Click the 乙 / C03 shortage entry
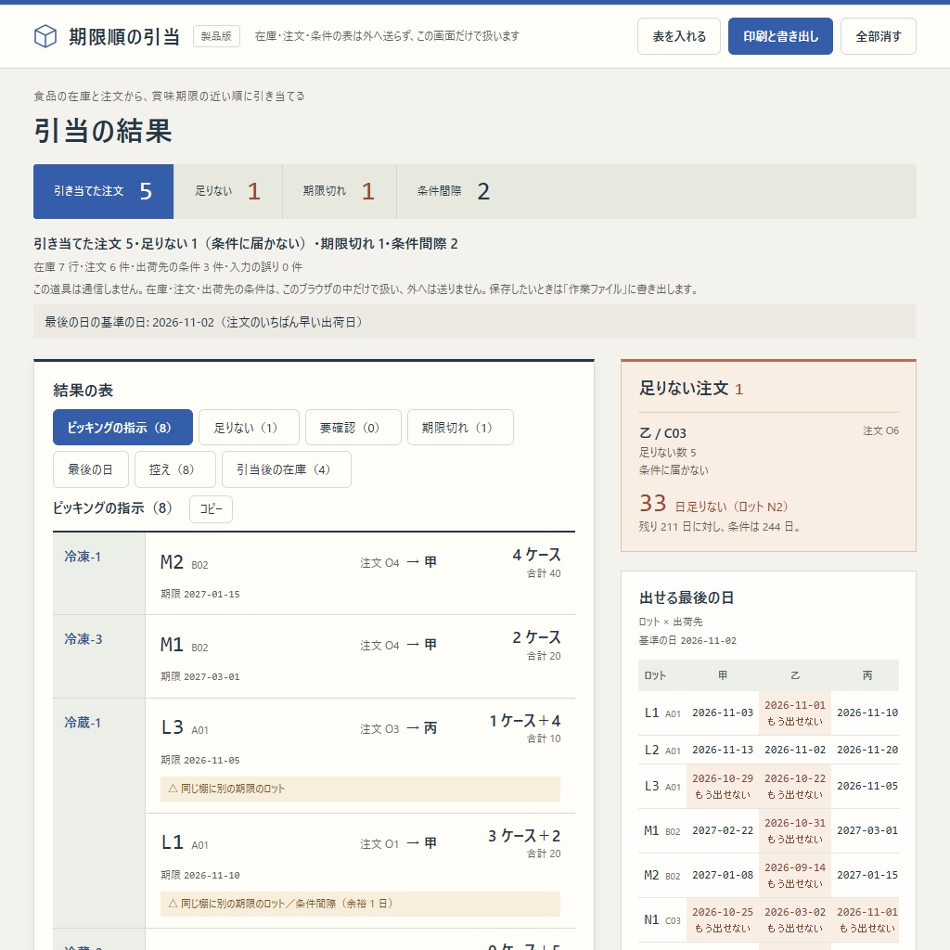The width and height of the screenshot is (950, 950). click(x=662, y=433)
